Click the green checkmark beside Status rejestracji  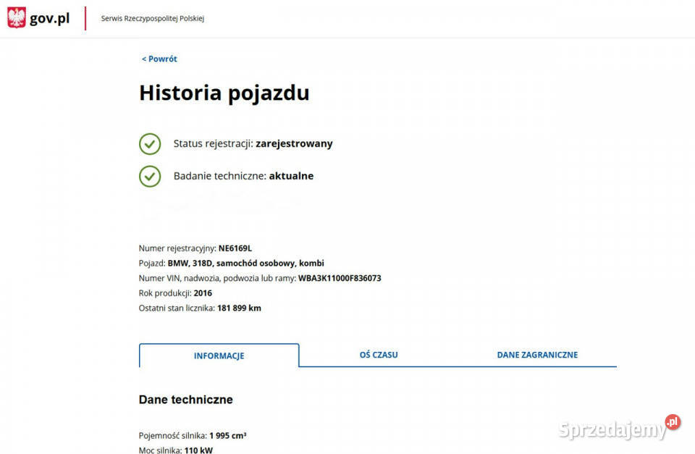[x=150, y=144]
